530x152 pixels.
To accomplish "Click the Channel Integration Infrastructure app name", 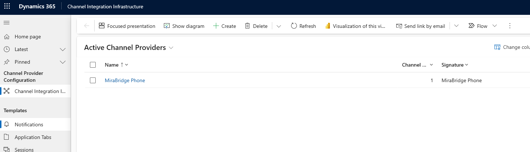I will coord(105,7).
